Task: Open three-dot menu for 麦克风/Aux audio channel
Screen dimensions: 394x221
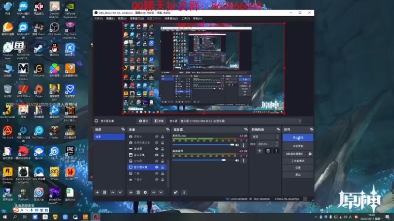Action: 243,145
